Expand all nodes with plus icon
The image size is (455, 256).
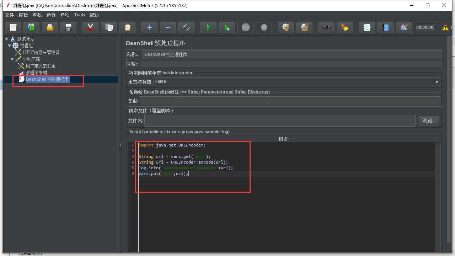click(x=149, y=27)
